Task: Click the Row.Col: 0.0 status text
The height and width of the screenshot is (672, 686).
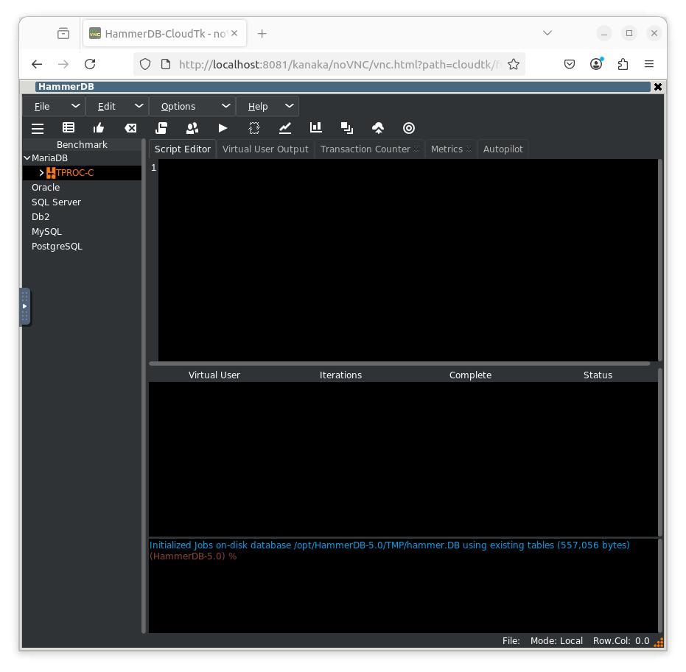Action: click(x=621, y=641)
